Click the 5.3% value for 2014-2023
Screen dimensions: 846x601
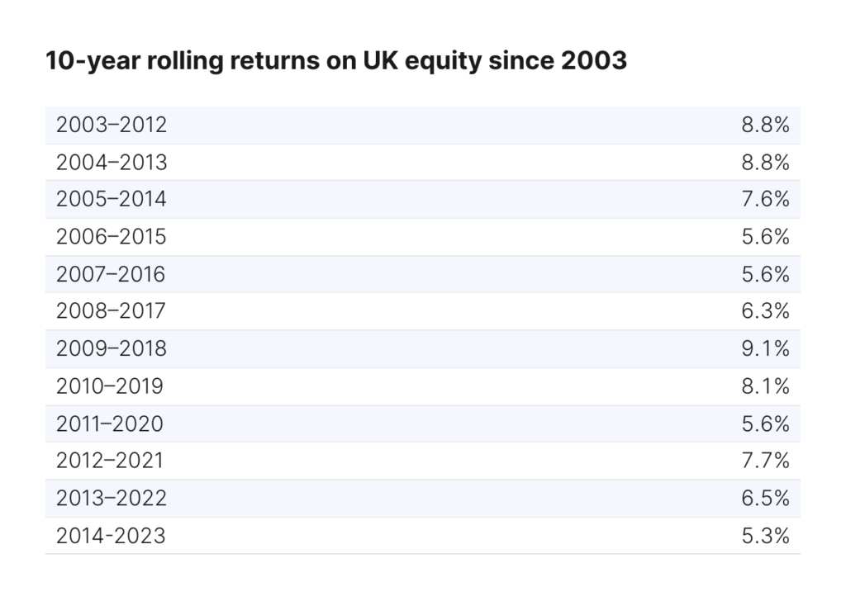click(765, 536)
